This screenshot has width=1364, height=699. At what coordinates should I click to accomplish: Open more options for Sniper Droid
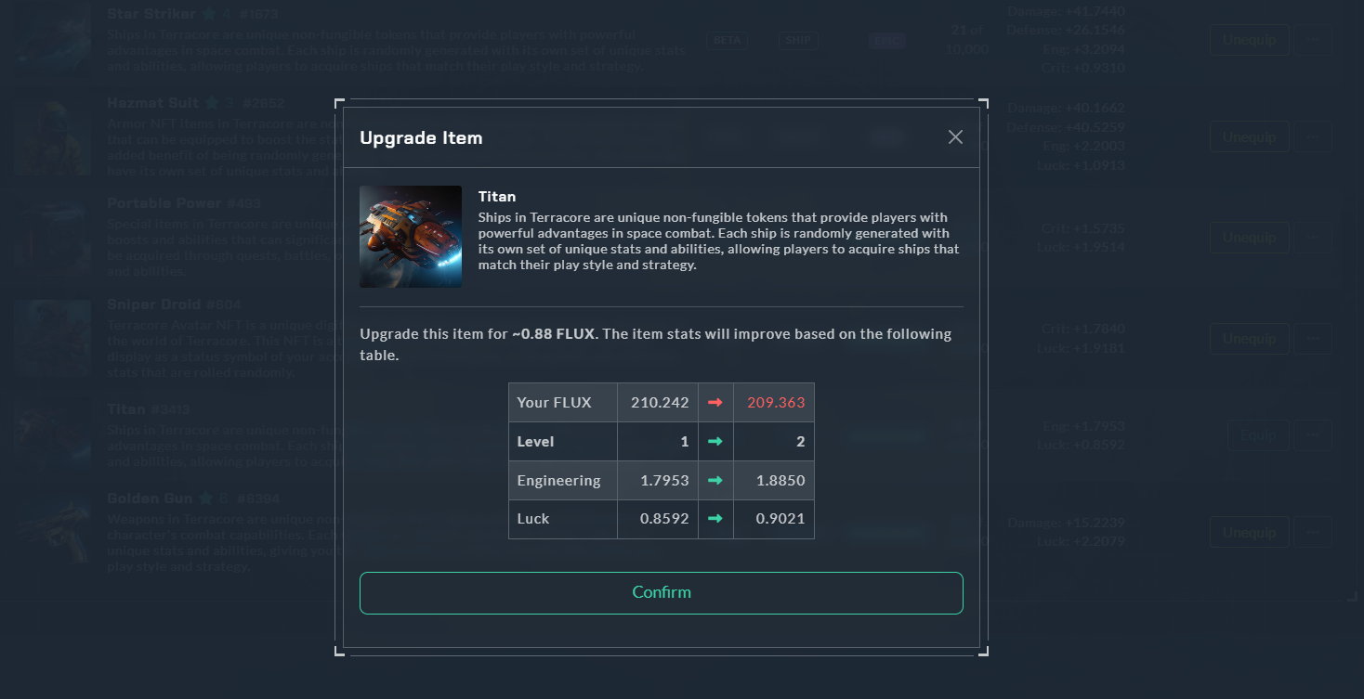click(1313, 339)
